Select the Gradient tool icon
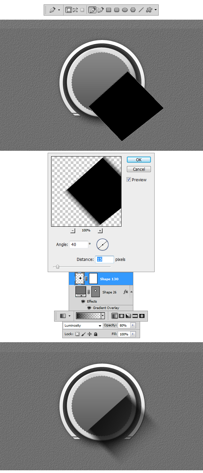This screenshot has height=473, width=203. [x=63, y=316]
